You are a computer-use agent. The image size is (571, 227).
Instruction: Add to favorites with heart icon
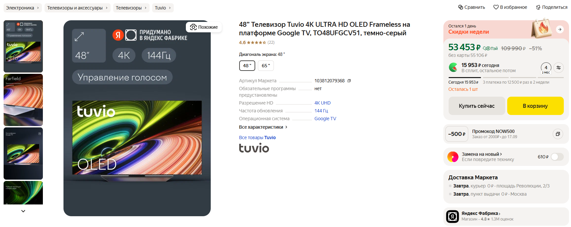tap(496, 7)
